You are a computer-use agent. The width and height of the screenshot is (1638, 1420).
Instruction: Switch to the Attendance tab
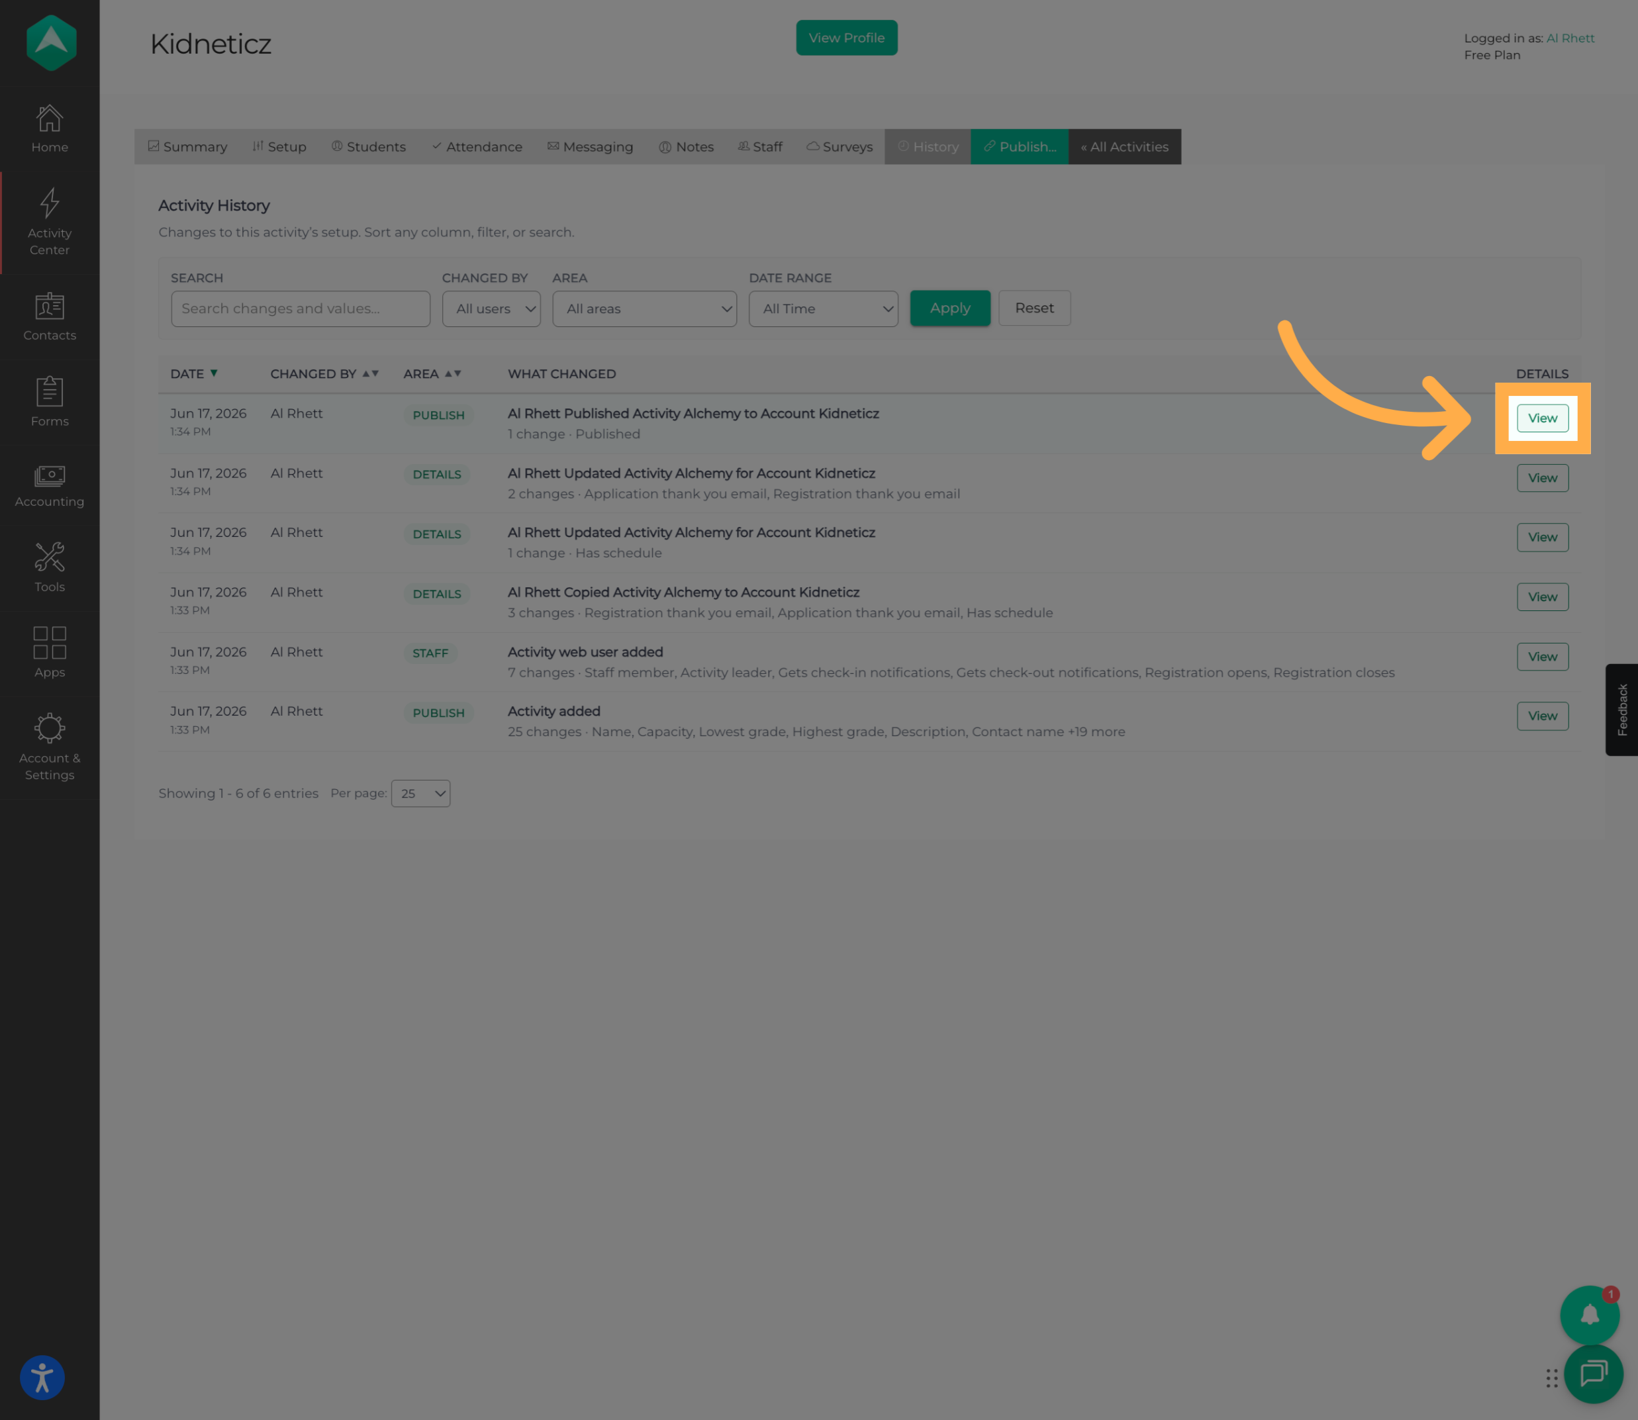pos(477,146)
